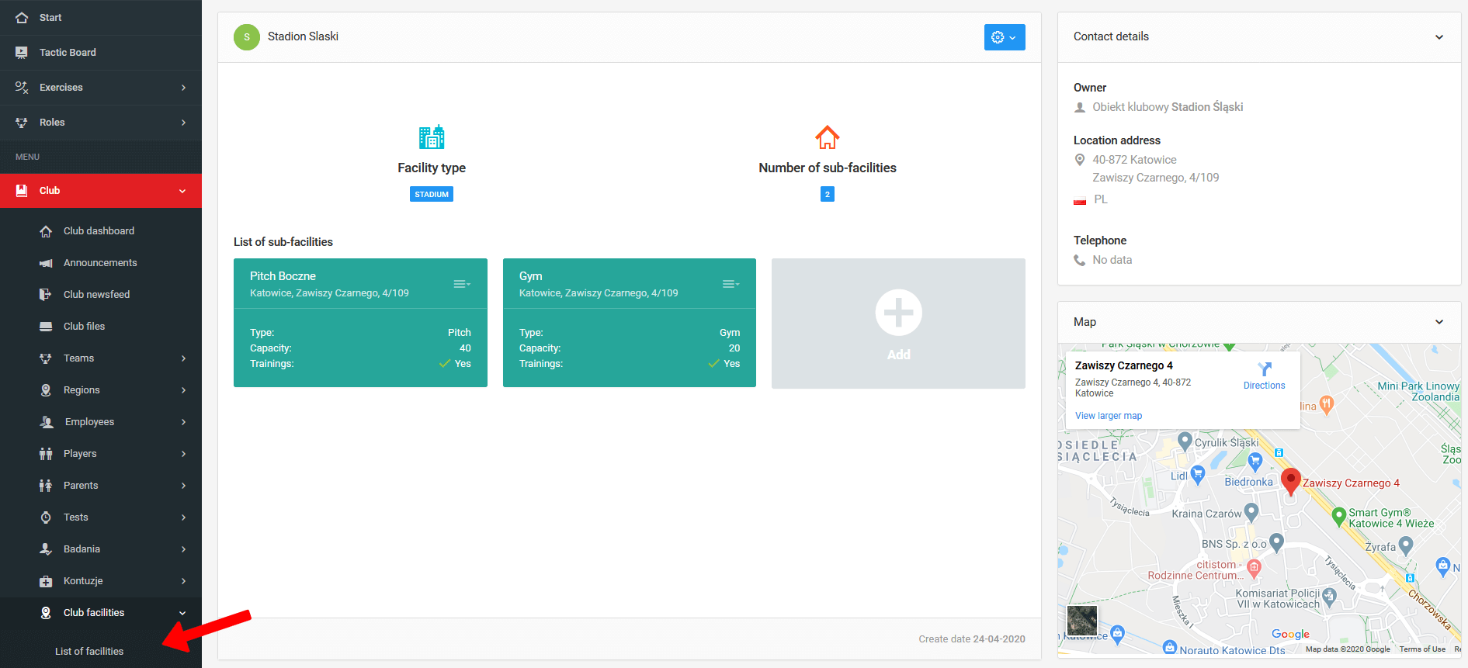Click the red Zawiszy Czarnego map pin
Viewport: 1468px width, 668px height.
coord(1290,481)
